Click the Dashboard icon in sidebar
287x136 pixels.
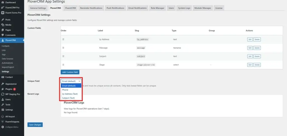click(x=3, y=3)
